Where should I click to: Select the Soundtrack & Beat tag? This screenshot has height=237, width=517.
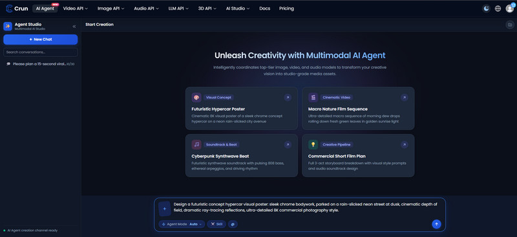tap(222, 145)
